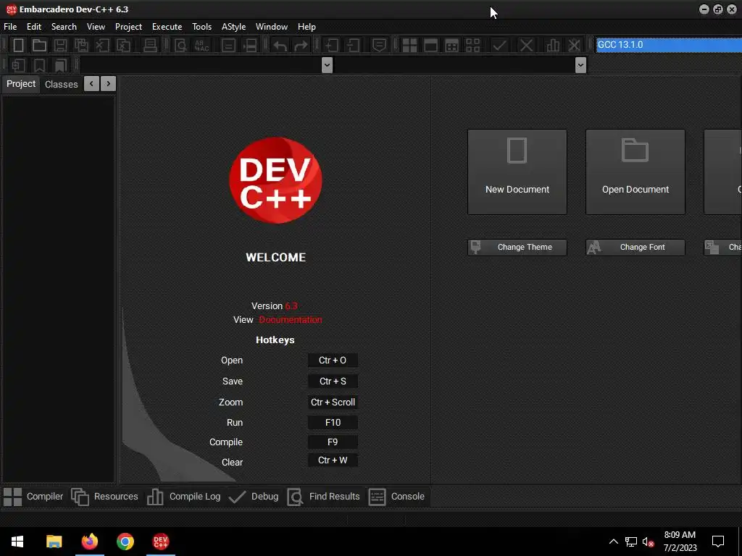The width and height of the screenshot is (742, 556).
Task: Click the Save floppy disk toolbar icon
Action: pos(60,46)
